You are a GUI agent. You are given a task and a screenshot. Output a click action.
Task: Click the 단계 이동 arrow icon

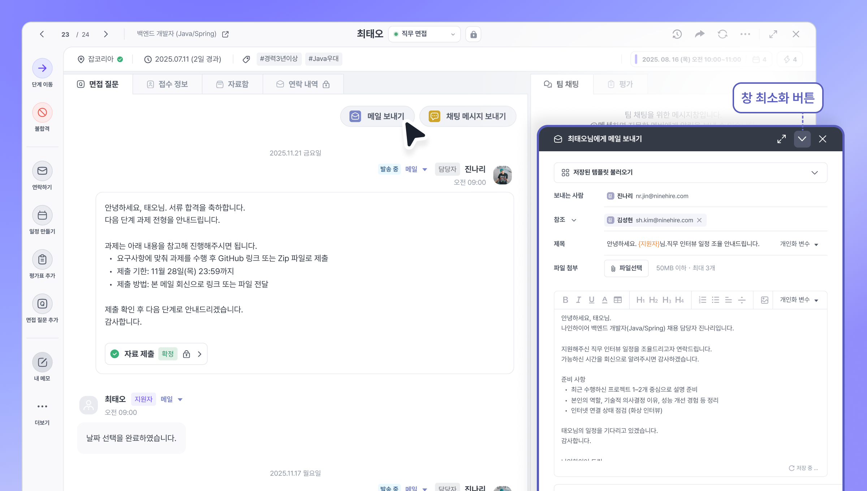coord(42,68)
